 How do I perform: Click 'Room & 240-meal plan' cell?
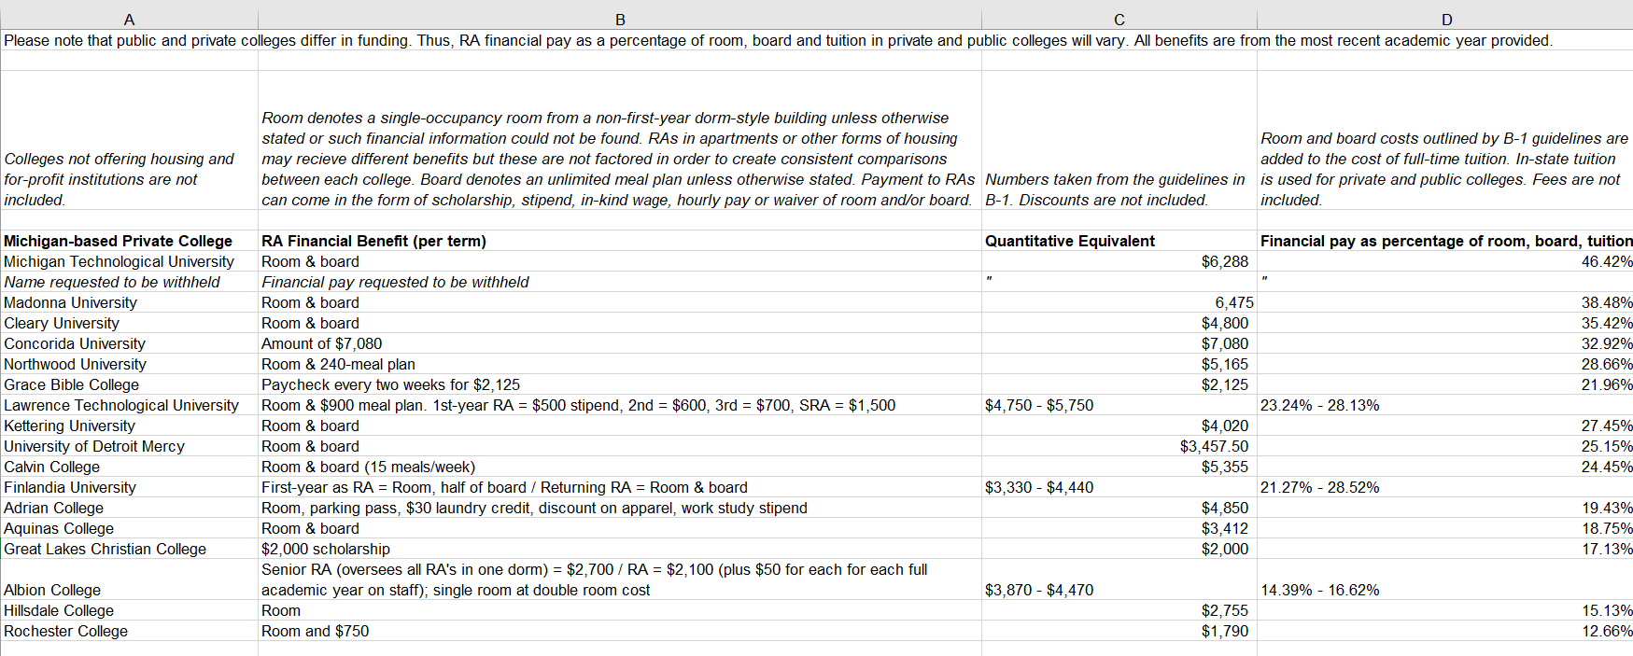620,364
